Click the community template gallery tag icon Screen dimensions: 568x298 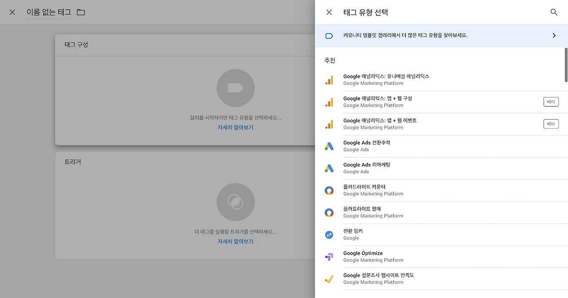[329, 35]
